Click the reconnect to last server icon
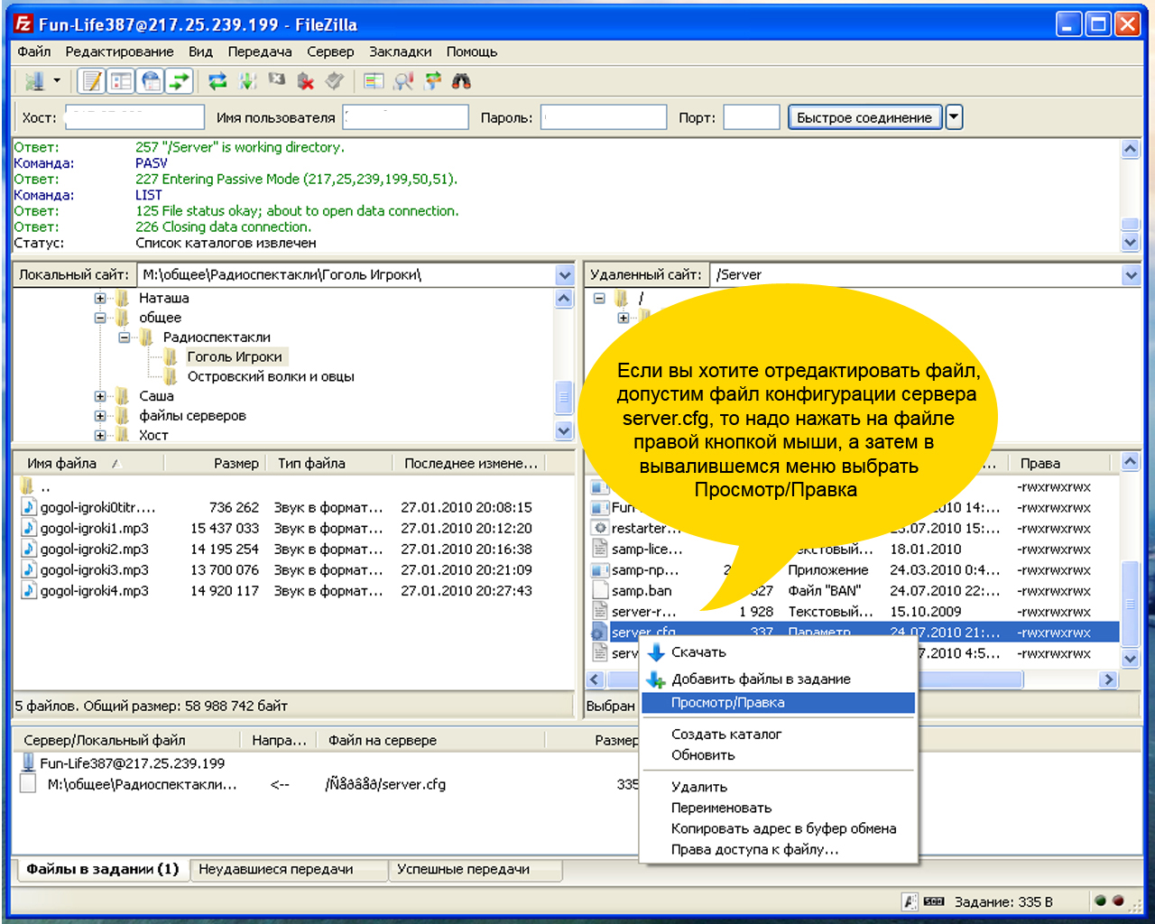1155x924 pixels. (335, 81)
